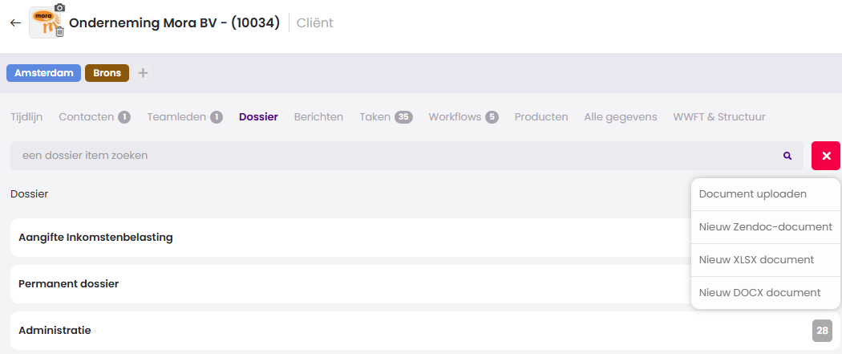
Task: Open the Mora company logo thumbnail
Action: coord(43,22)
